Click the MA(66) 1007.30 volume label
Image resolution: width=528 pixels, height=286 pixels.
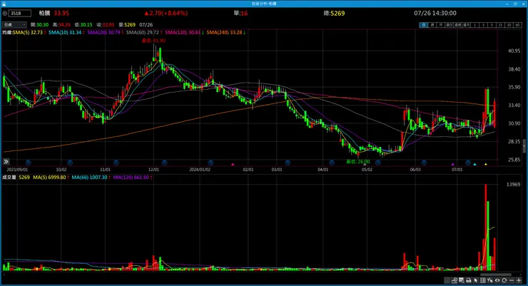coord(90,178)
